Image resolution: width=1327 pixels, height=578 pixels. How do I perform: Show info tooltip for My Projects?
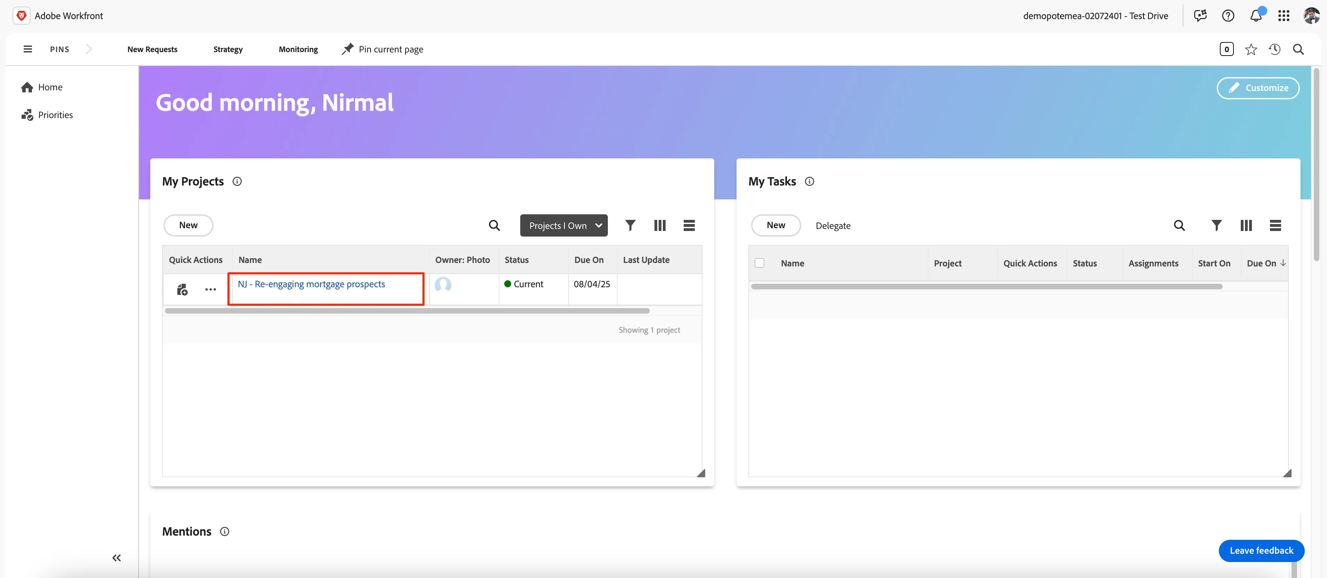tap(237, 181)
